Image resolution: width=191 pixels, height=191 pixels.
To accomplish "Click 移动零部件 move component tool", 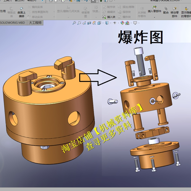I will [175, 12].
